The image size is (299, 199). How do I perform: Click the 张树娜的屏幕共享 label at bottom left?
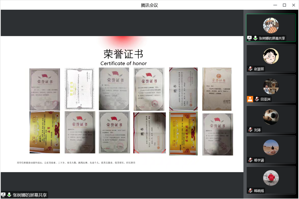[x=30, y=195]
